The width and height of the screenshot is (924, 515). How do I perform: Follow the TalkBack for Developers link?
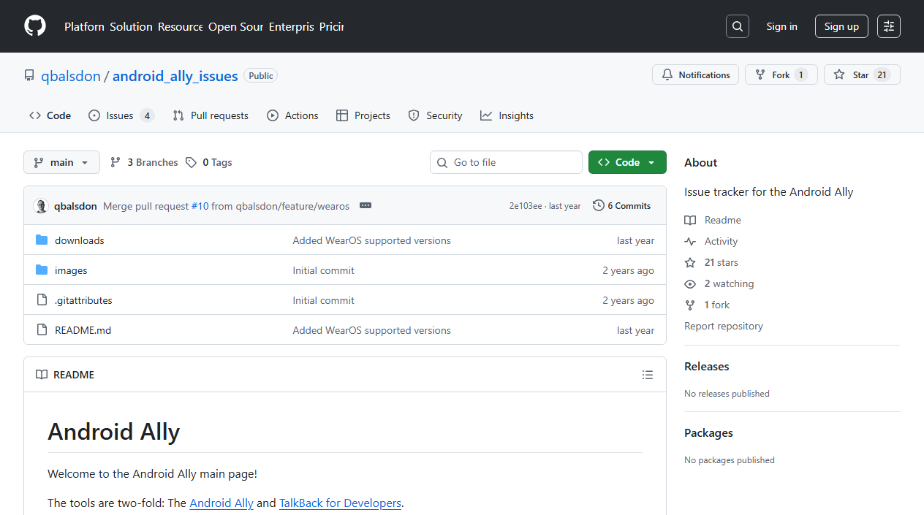(x=340, y=503)
